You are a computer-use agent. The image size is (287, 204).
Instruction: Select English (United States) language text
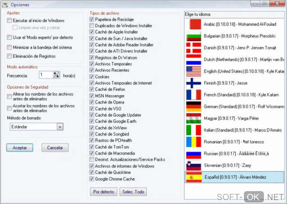(244, 71)
